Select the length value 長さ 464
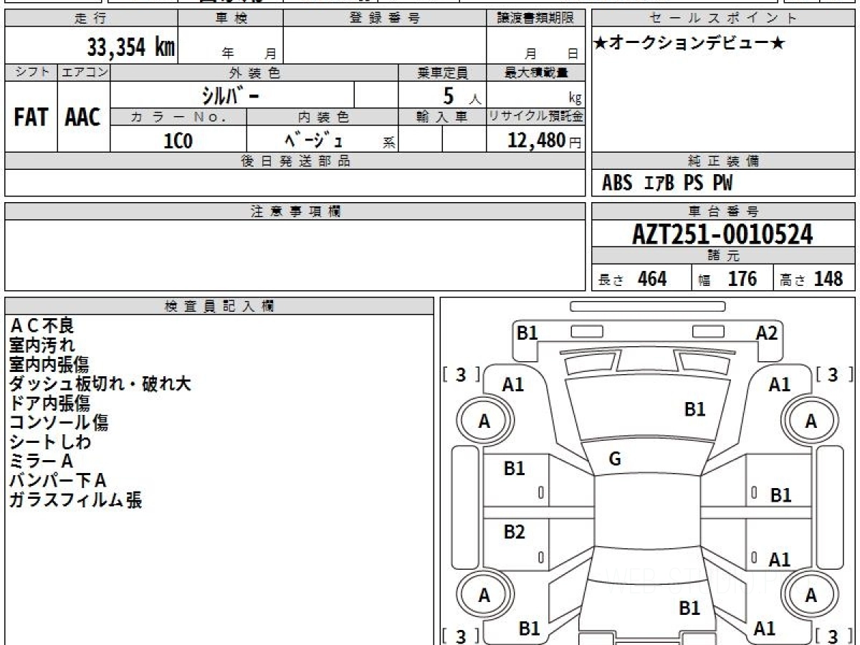This screenshot has height=645, width=860. pyautogui.click(x=633, y=279)
